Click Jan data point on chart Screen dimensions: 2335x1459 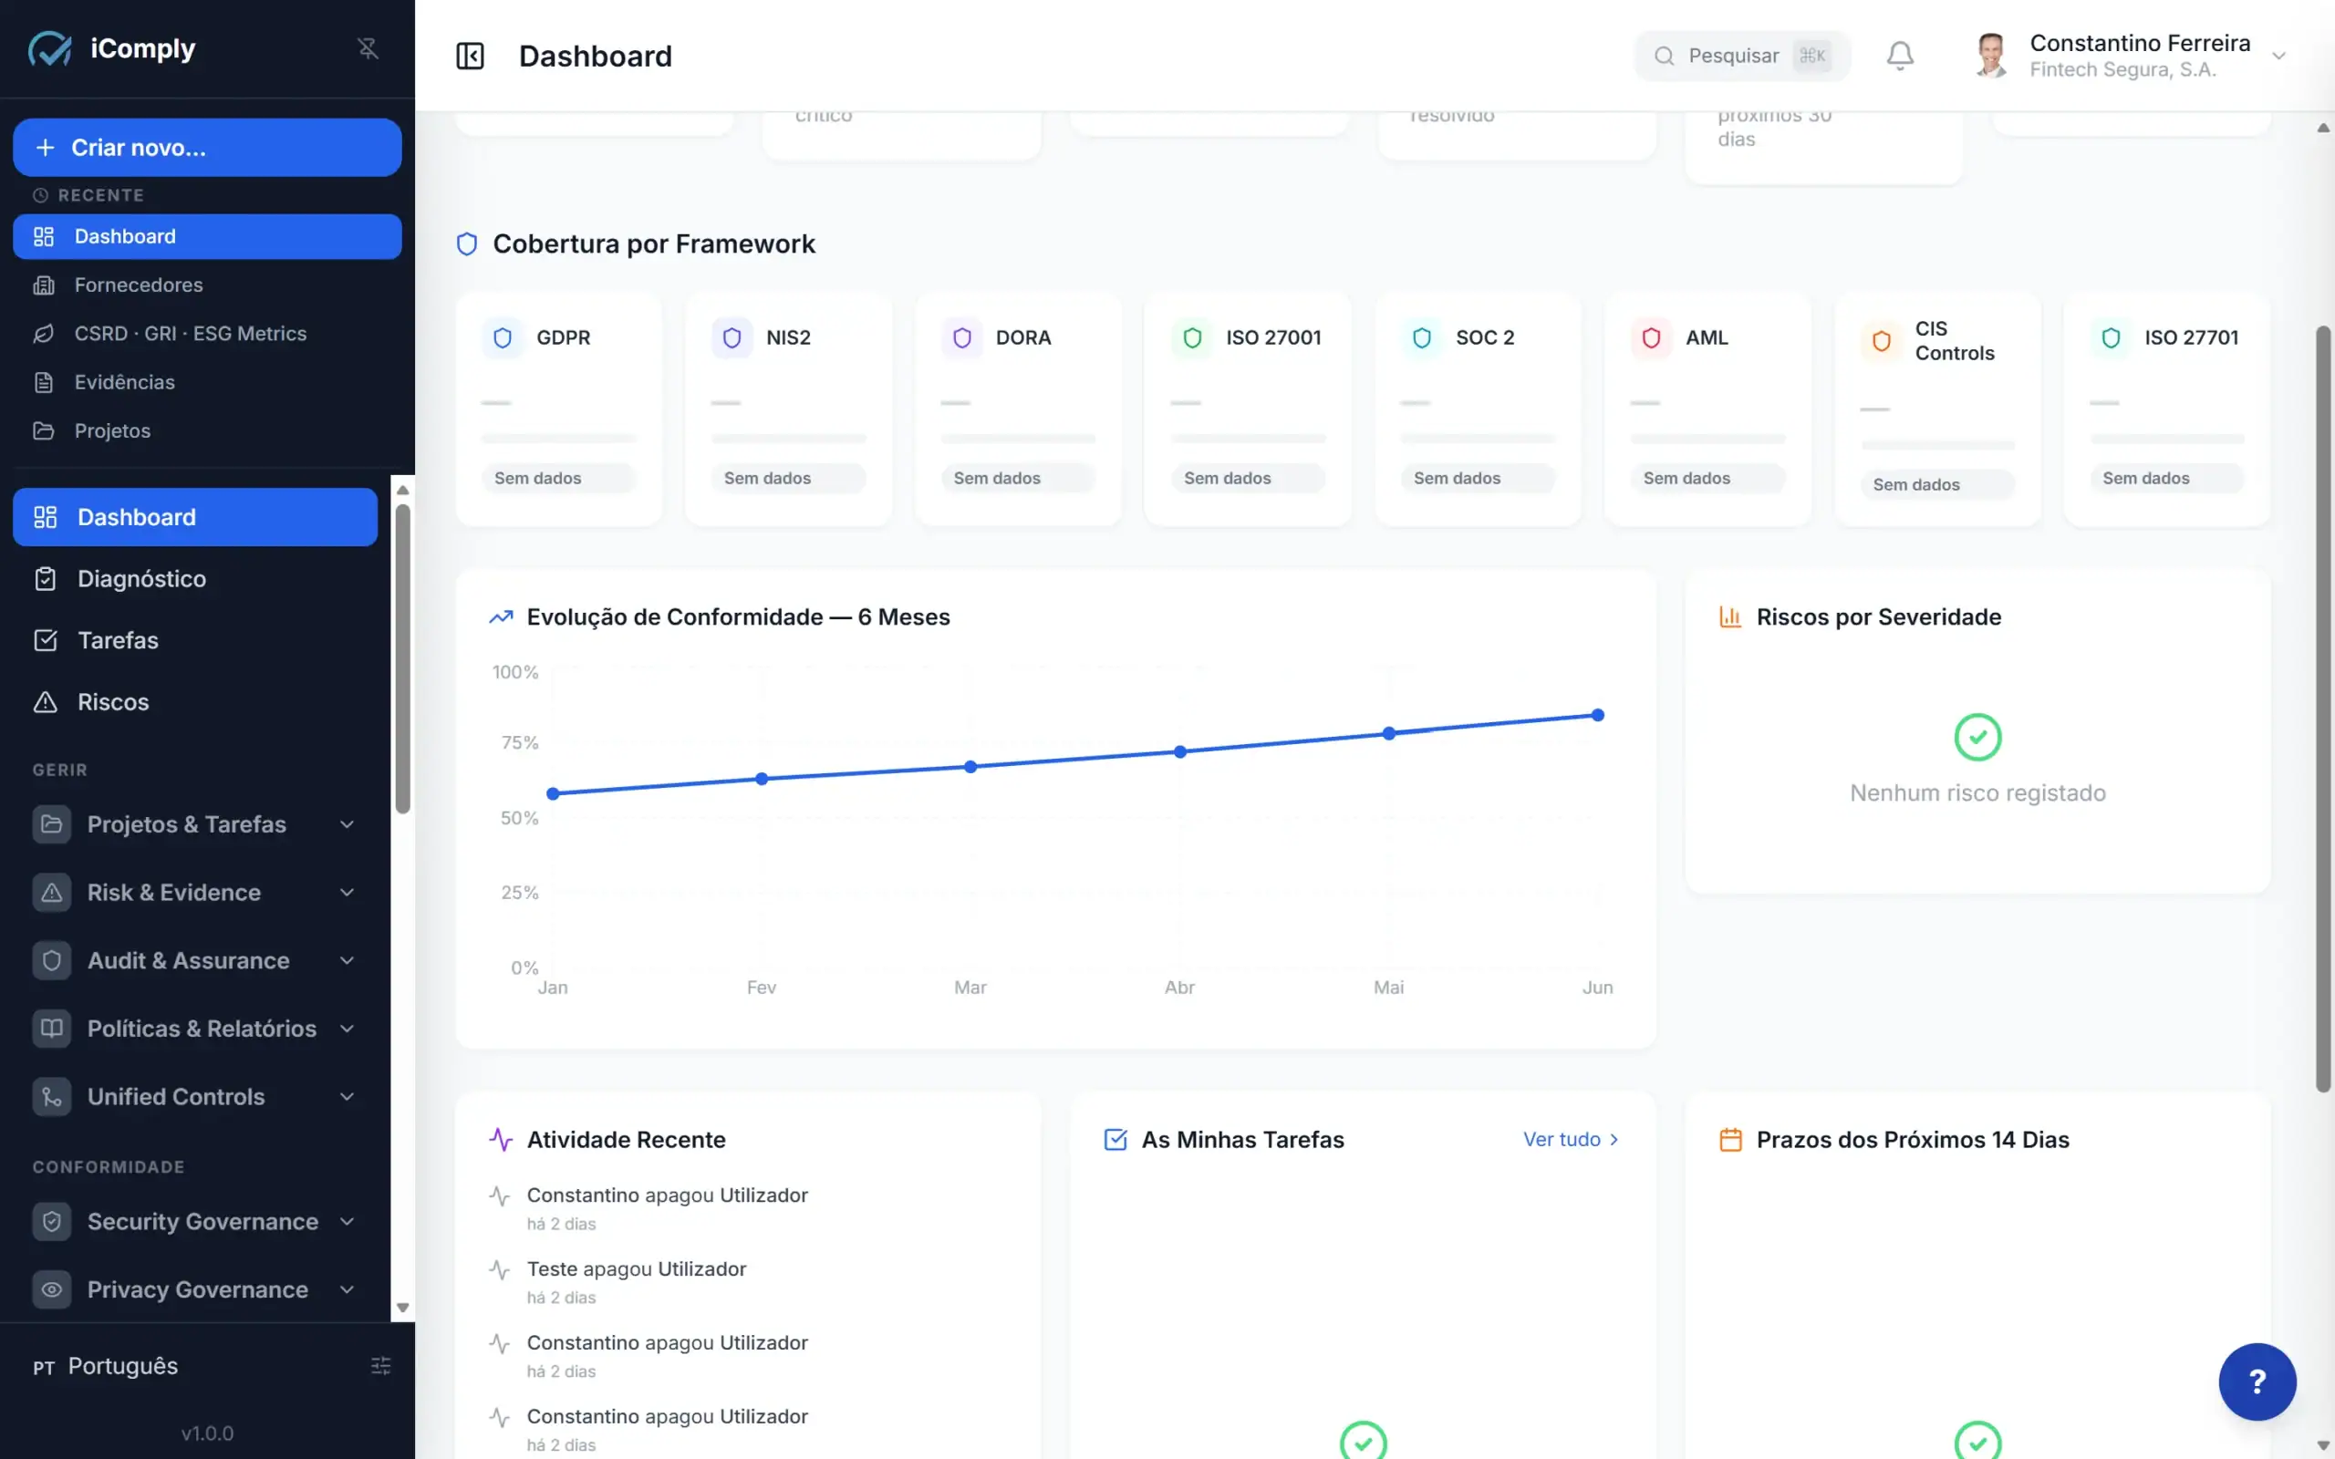(553, 793)
